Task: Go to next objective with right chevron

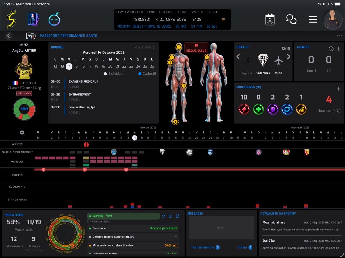Action: point(288,57)
